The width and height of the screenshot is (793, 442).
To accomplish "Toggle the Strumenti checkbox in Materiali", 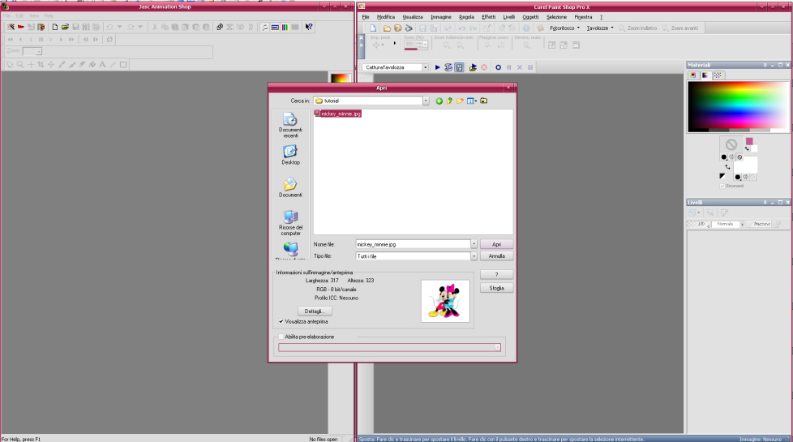I will (x=722, y=186).
